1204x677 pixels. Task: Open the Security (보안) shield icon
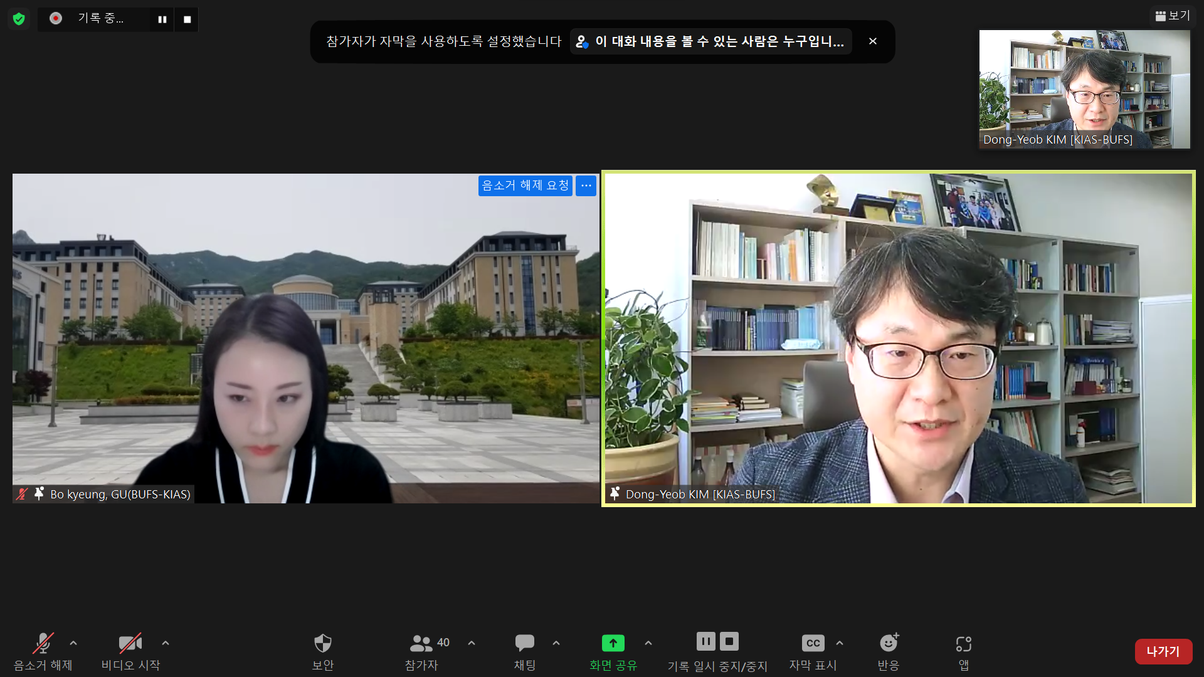coord(322,644)
